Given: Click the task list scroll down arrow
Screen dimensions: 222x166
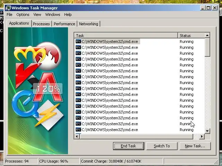Looking at the screenshot, I should (x=207, y=131).
